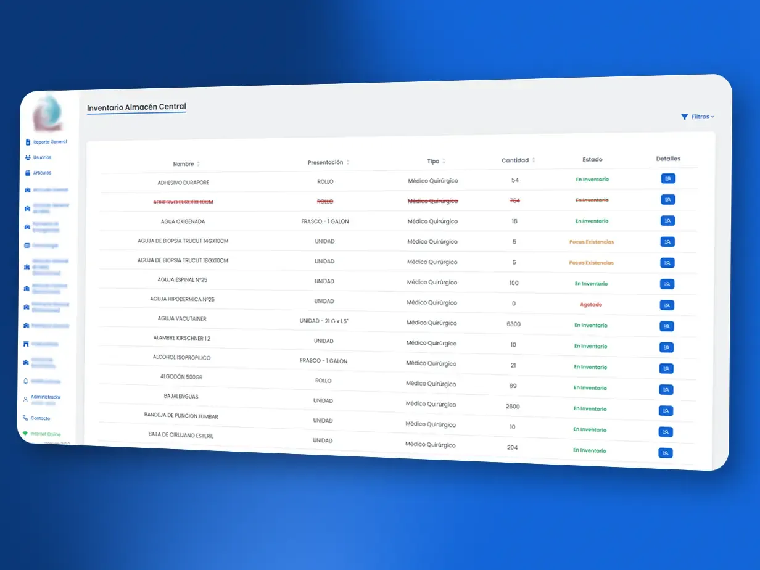Select 'UNIDAD - 21 G x 1.5"' presentation cell

point(324,321)
